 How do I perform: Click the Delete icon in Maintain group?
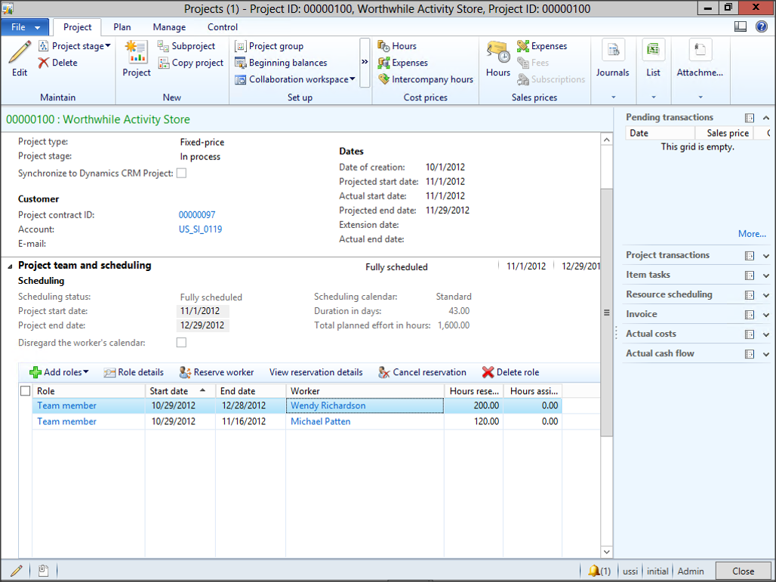[x=44, y=63]
